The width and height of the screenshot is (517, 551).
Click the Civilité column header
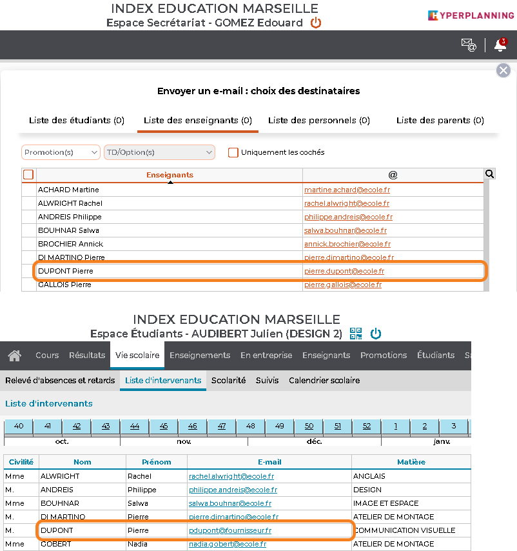pyautogui.click(x=21, y=462)
